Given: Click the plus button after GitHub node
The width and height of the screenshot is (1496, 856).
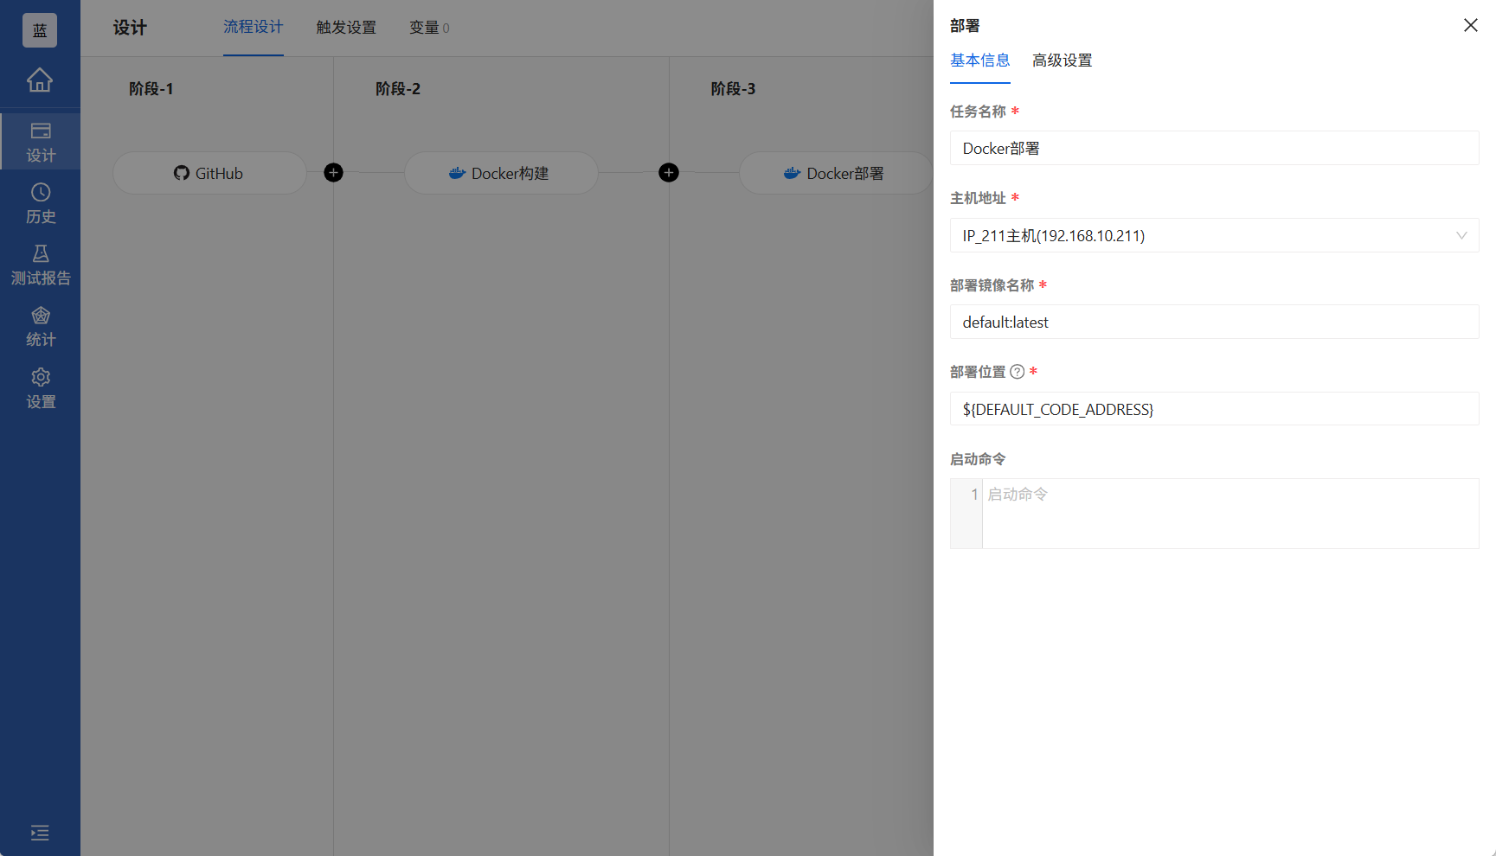Looking at the screenshot, I should [333, 173].
